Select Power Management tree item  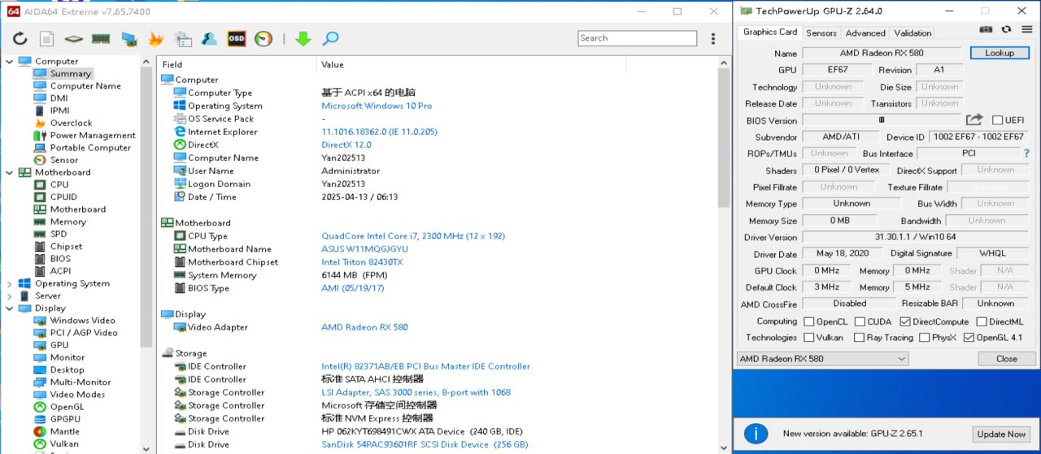tap(93, 135)
